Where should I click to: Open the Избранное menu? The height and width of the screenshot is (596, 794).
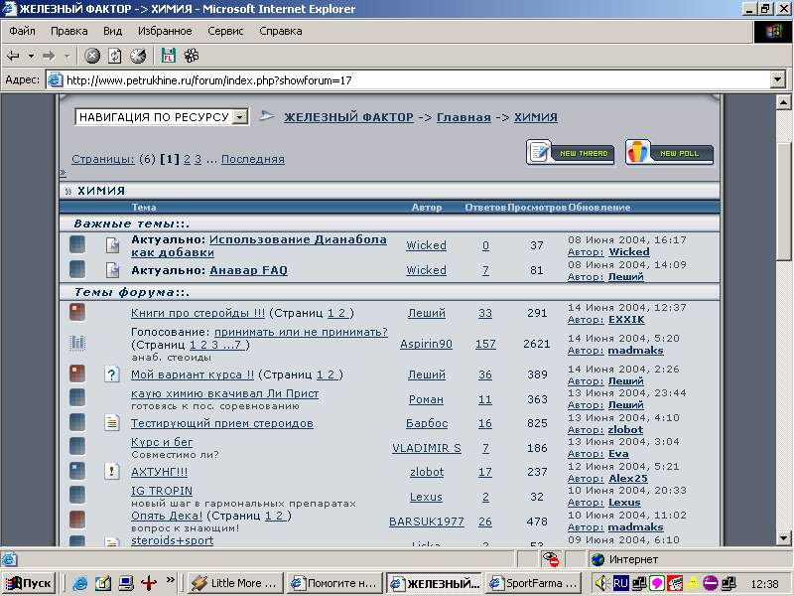pyautogui.click(x=164, y=31)
